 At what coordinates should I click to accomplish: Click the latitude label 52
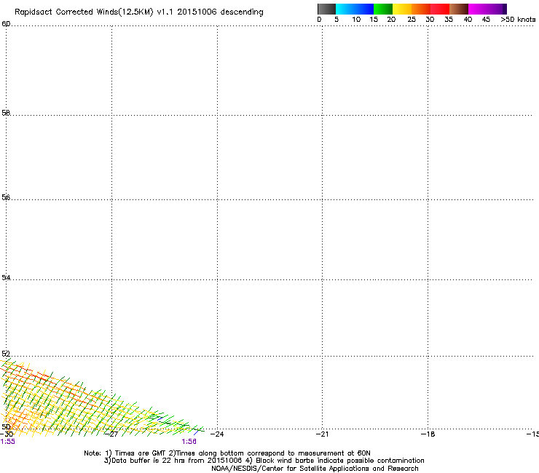point(6,354)
